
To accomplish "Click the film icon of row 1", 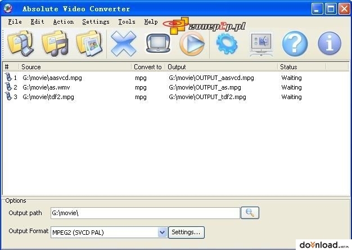I will [x=8, y=77].
